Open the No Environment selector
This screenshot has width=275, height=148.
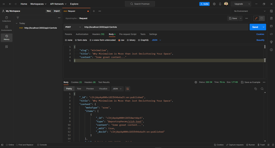(249, 11)
